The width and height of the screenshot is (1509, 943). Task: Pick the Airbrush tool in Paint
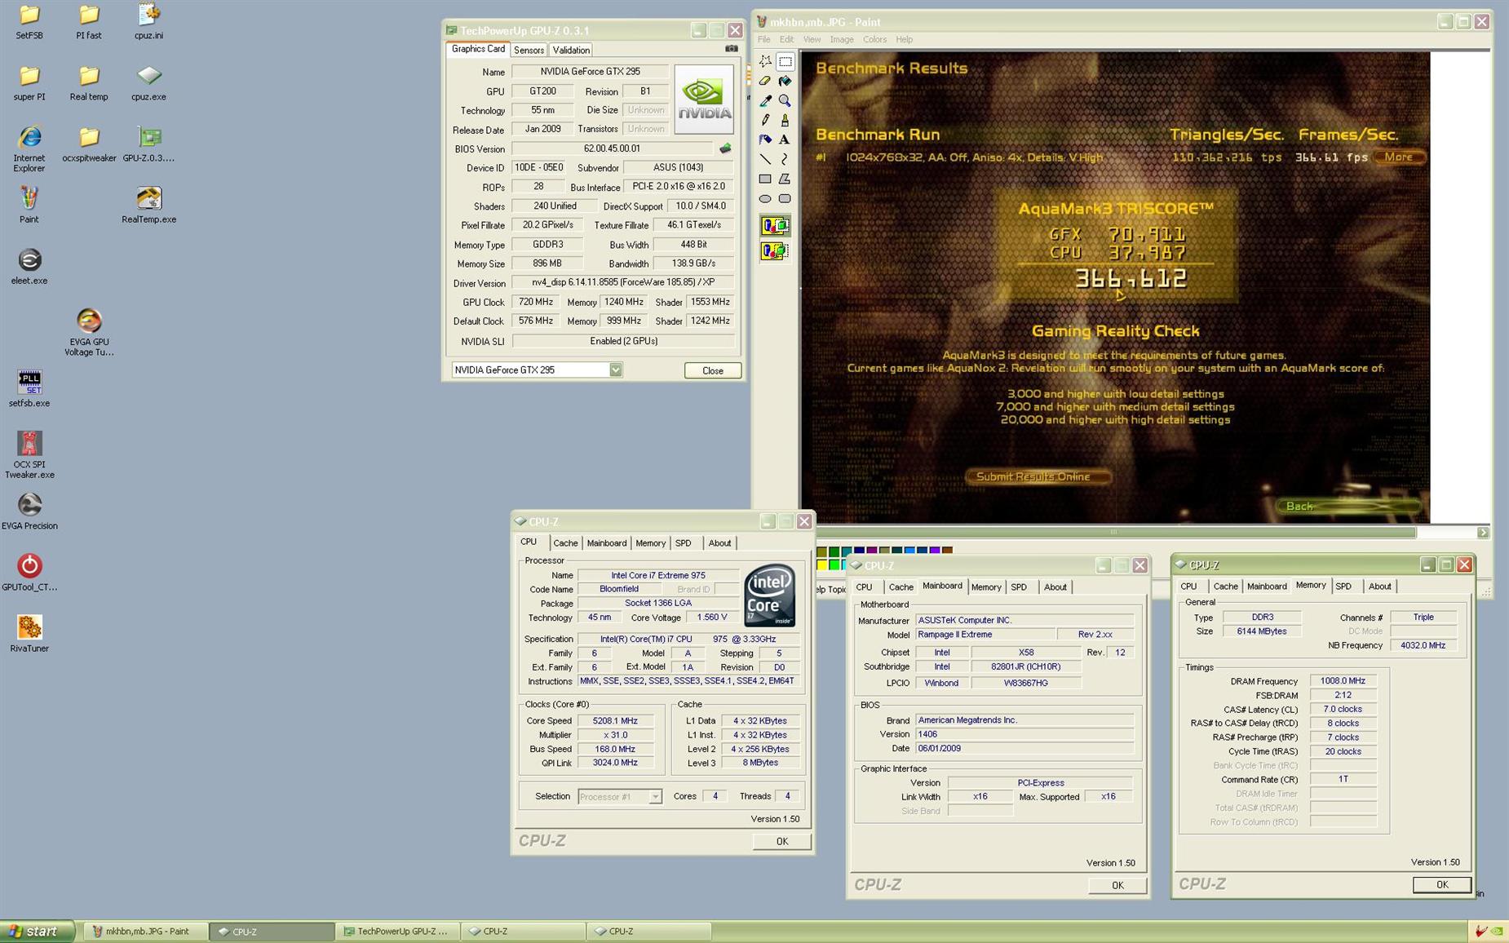[x=765, y=139]
